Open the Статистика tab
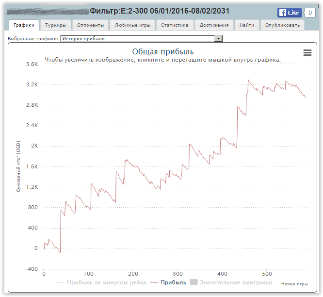 click(x=174, y=25)
